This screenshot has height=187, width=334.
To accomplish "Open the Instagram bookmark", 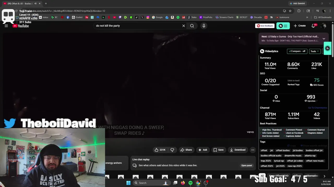I will pyautogui.click(x=148, y=17).
